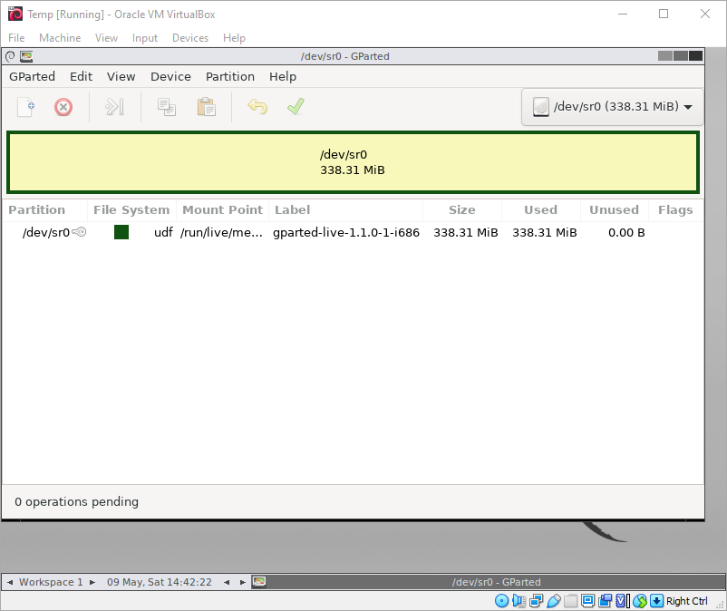Viewport: 727px width, 611px height.
Task: Open the GParted Help menu
Action: point(283,76)
